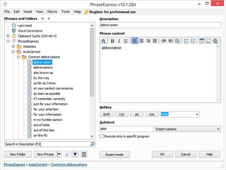This screenshot has height=170, width=226.
Task: Open the Macro menu
Action: (53, 12)
